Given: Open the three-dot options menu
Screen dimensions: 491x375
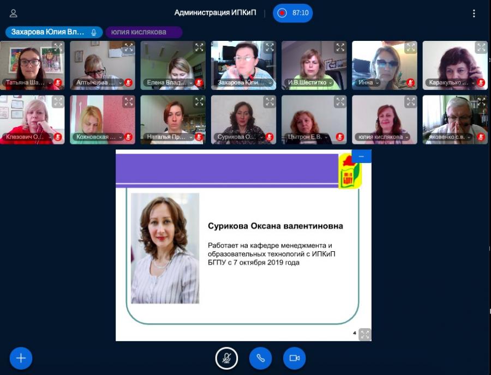Looking at the screenshot, I should (x=474, y=13).
